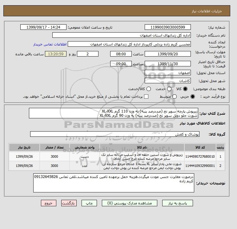Click the remaining days field showing 2
237x229 pixels.
click(x=88, y=54)
